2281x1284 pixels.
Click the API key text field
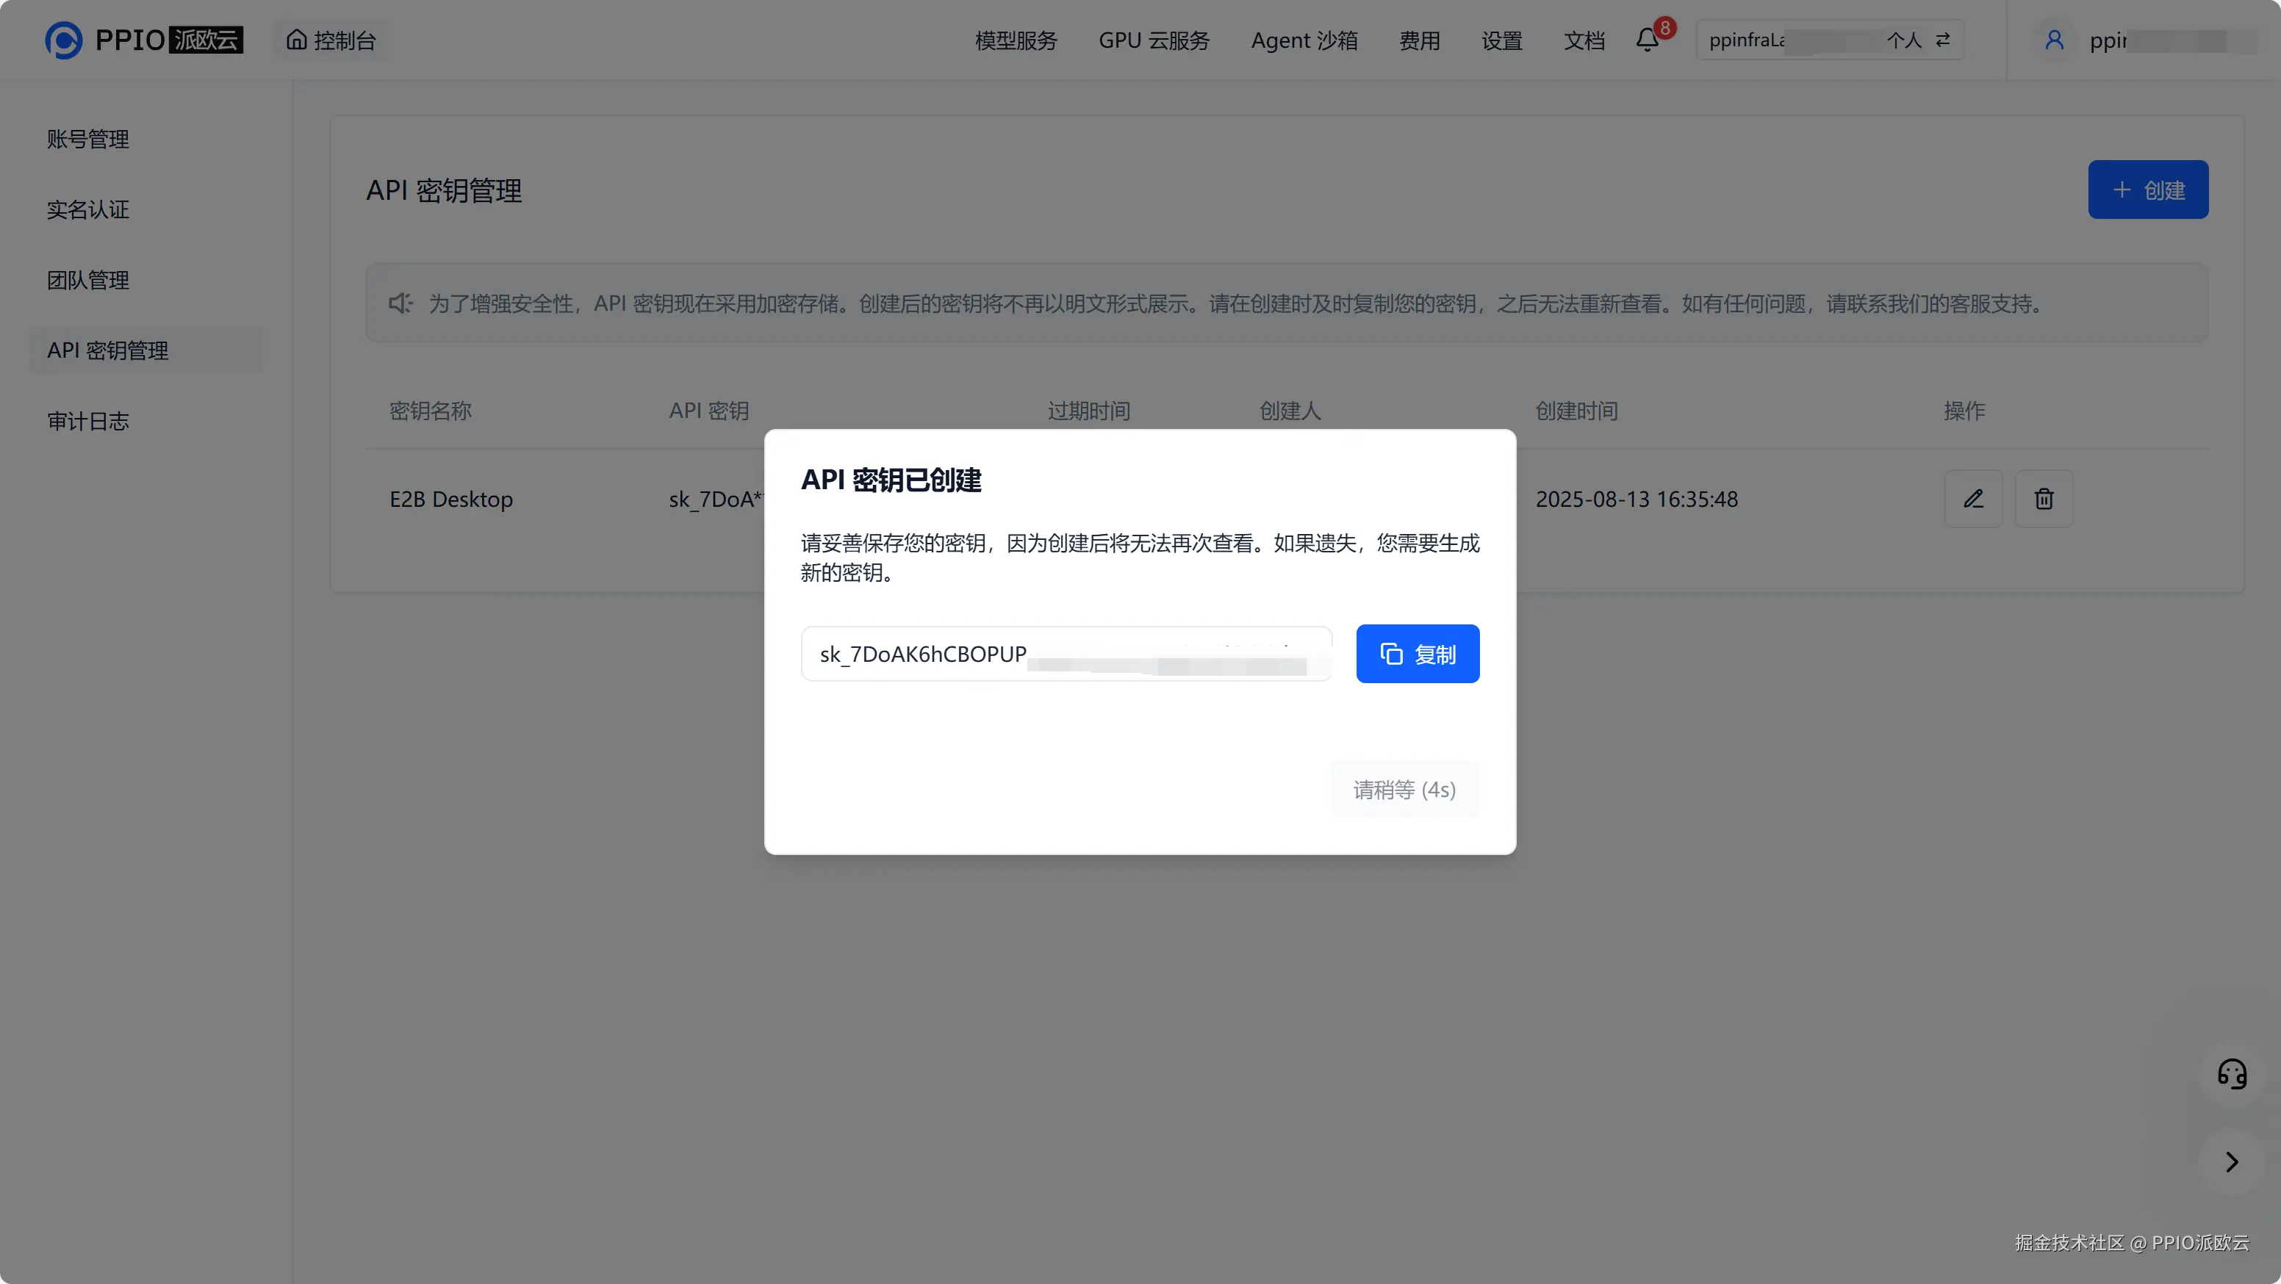click(1066, 654)
